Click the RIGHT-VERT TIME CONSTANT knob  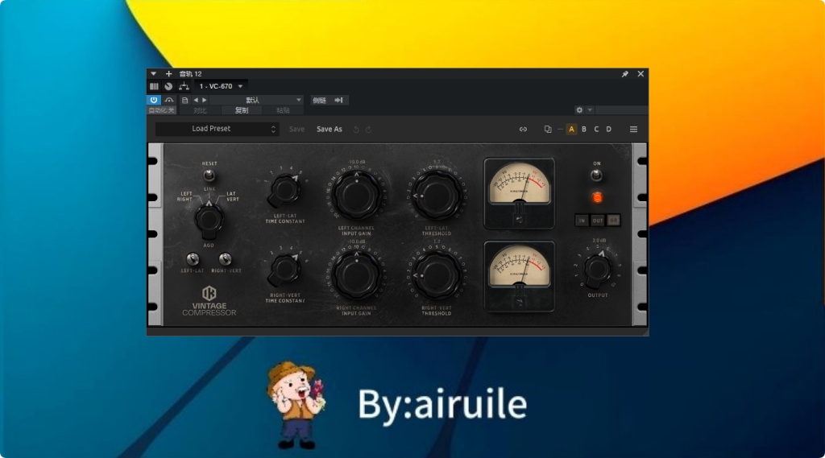pos(284,270)
